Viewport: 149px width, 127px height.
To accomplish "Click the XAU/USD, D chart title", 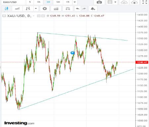I will pyautogui.click(x=19, y=16).
